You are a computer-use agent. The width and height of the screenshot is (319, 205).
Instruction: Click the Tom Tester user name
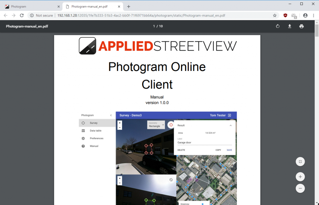tap(218, 115)
